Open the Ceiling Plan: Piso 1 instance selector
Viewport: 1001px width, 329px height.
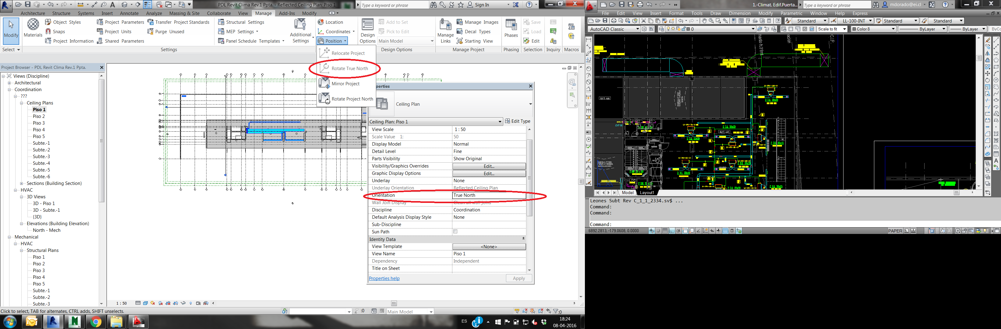pyautogui.click(x=436, y=122)
